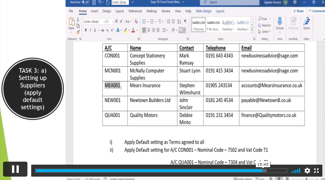Click the Copy icon in Clipboard
This screenshot has width=325, height=180.
78,26
